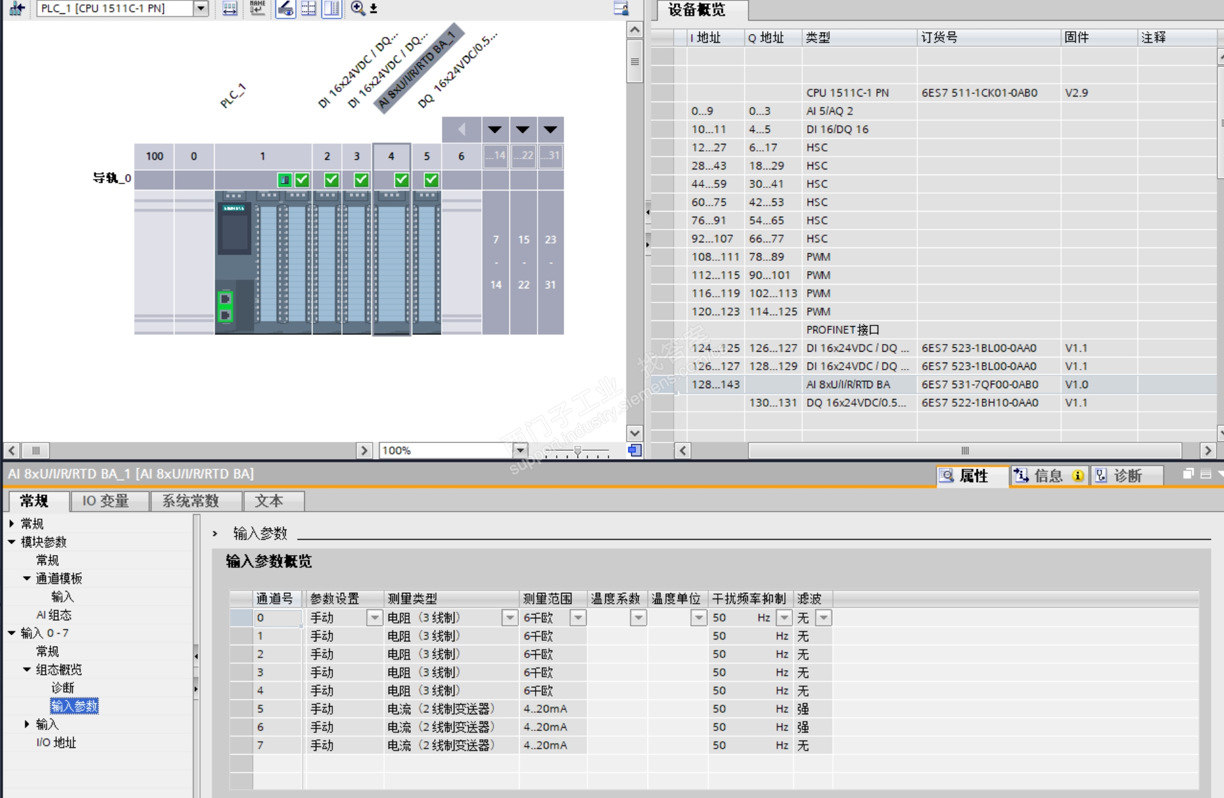
Task: Click the scroll right arrow of device view
Action: click(364, 451)
